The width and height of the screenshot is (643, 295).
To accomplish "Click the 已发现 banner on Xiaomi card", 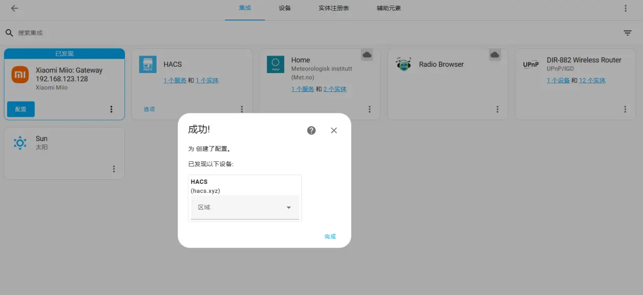I will click(65, 54).
